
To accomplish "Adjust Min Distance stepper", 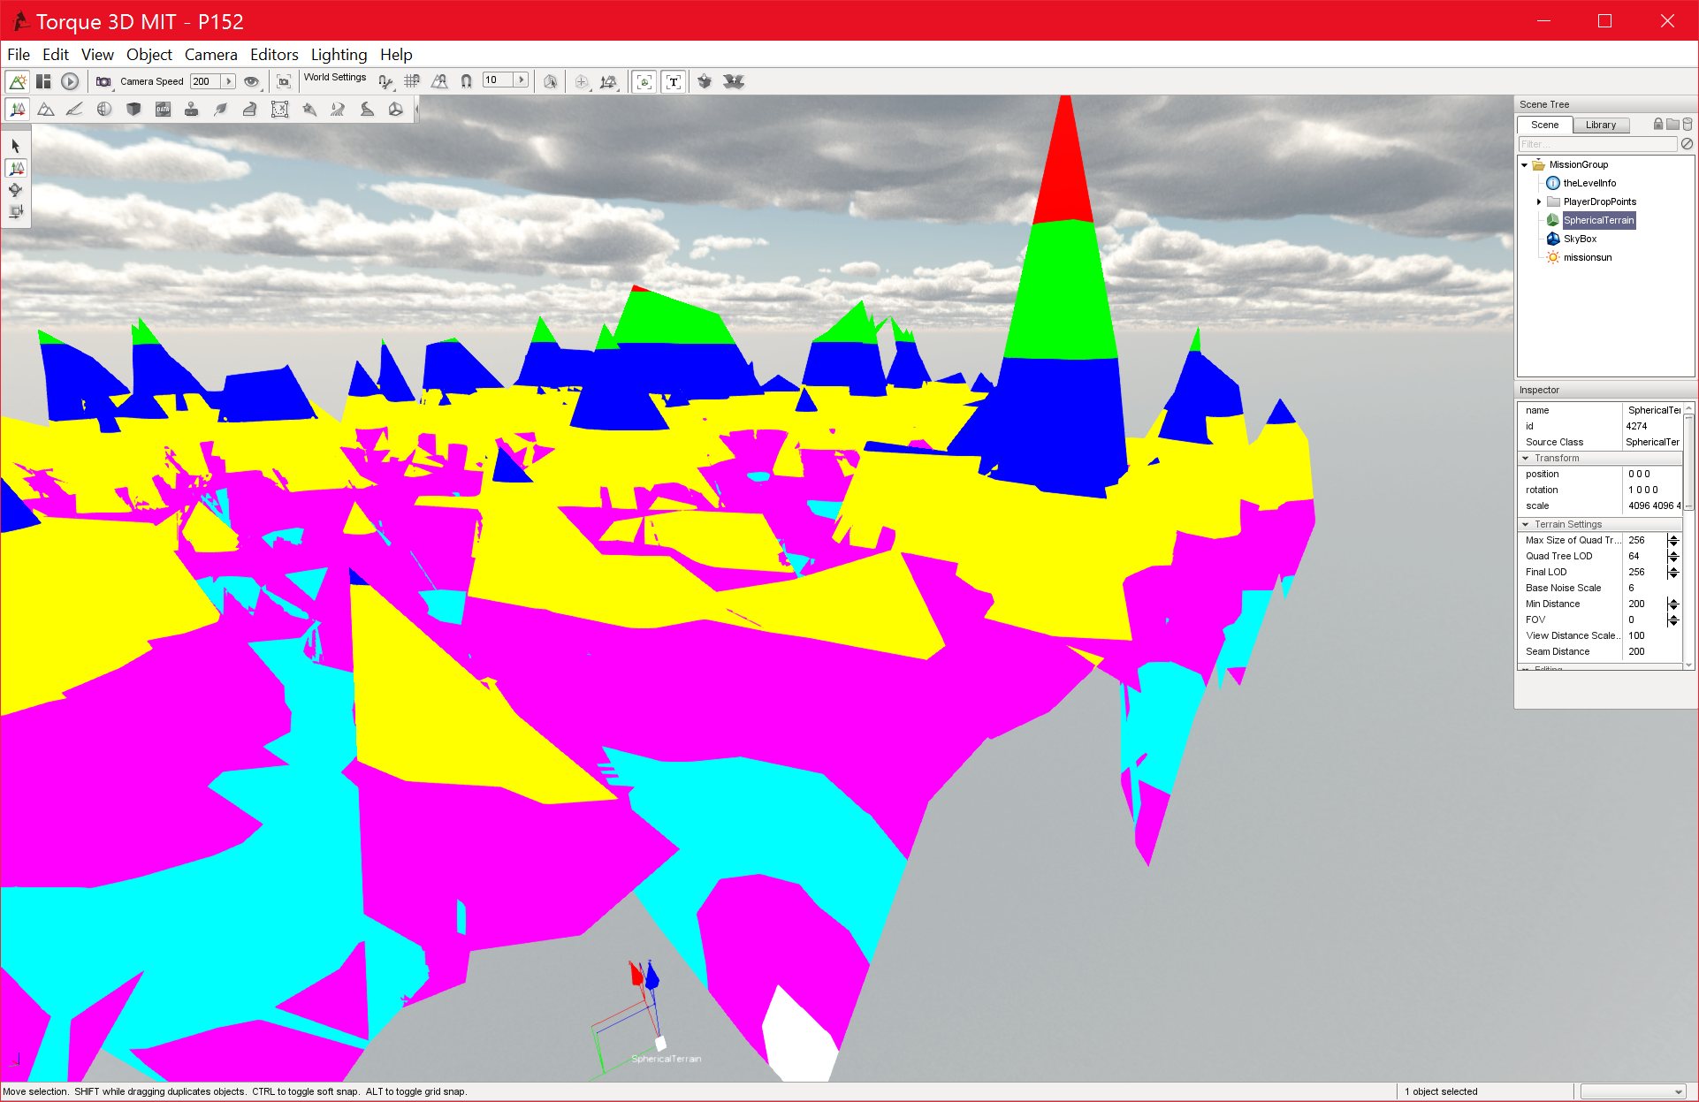I will click(1673, 604).
